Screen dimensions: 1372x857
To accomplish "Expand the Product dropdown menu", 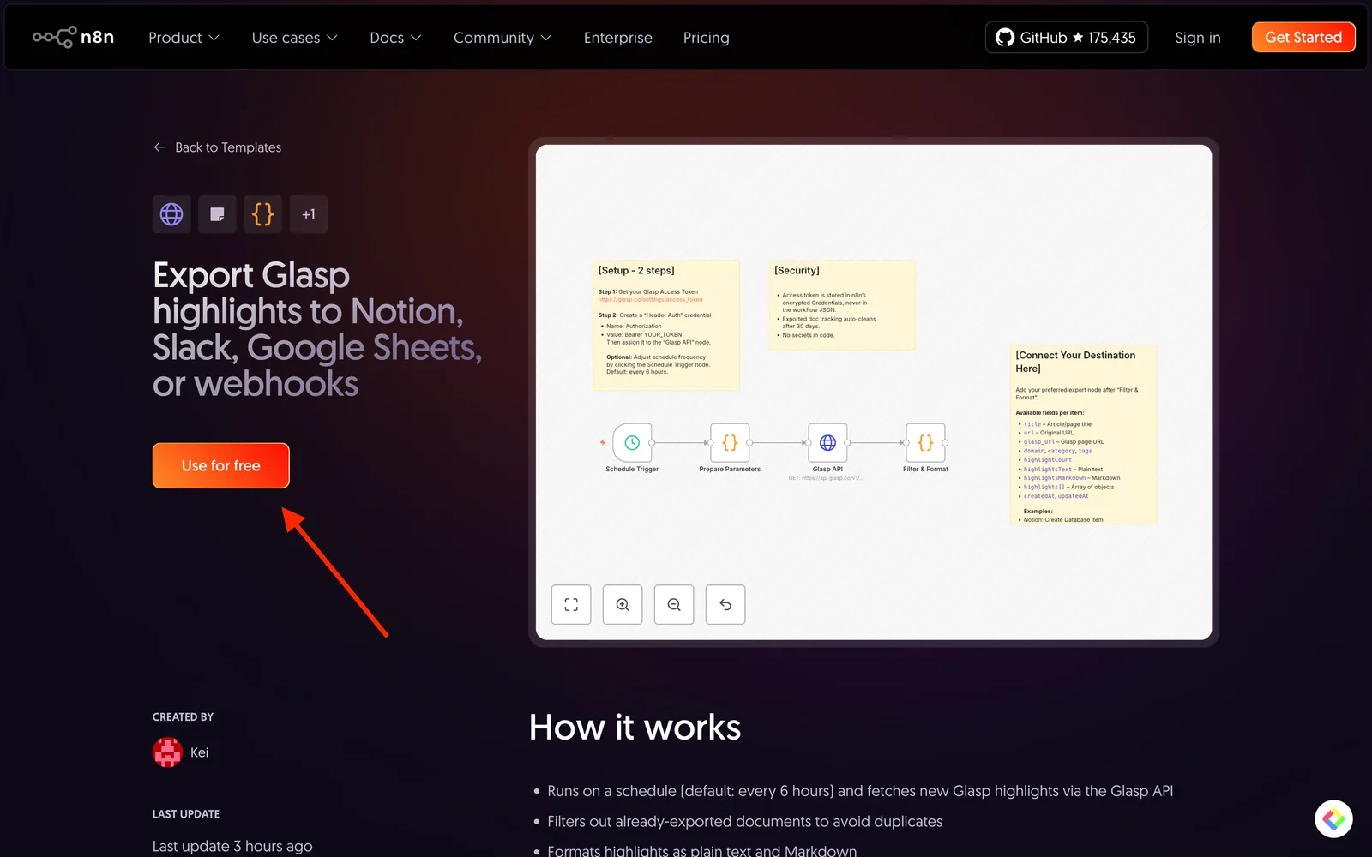I will point(184,38).
